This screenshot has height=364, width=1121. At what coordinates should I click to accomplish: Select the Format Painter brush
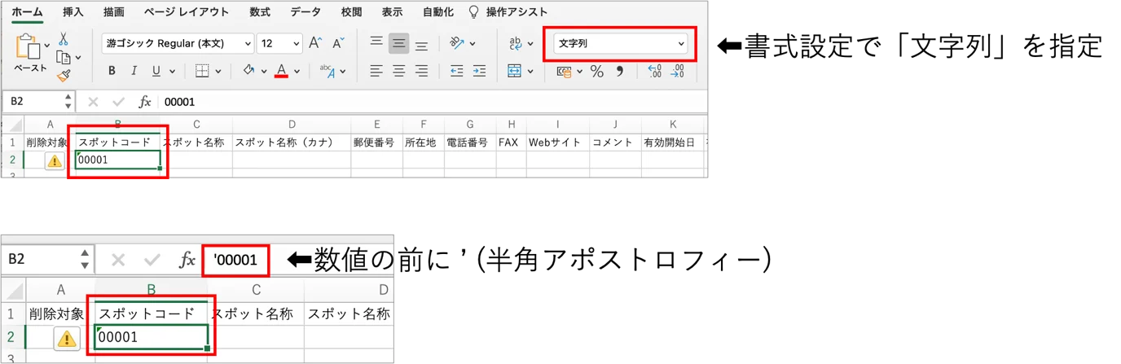[x=64, y=75]
